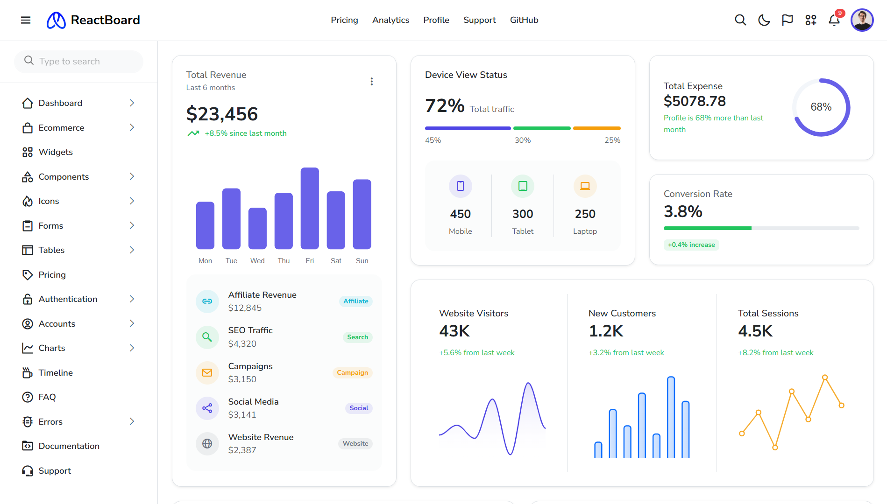
Task: Expand the Authentication sidebar section
Action: pos(68,299)
